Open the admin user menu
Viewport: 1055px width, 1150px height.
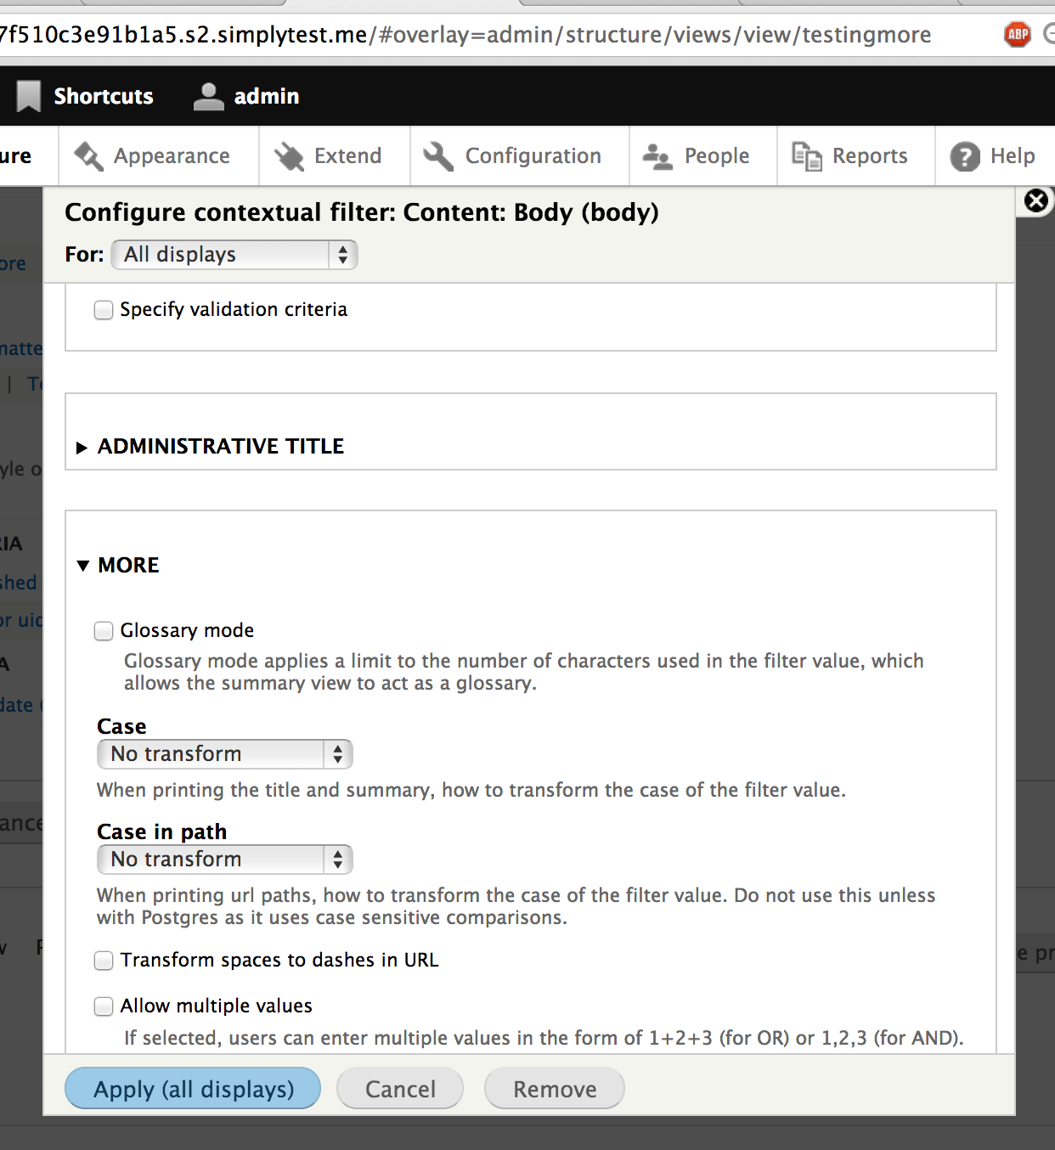point(246,96)
